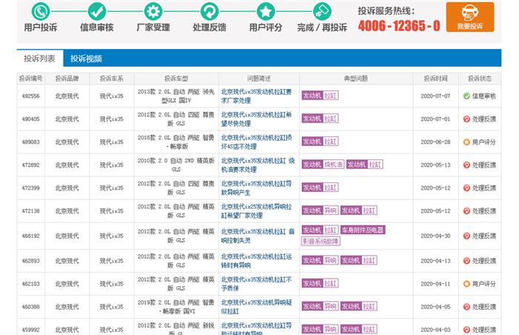
Task: Click complaint number 468192
Action: (31, 236)
